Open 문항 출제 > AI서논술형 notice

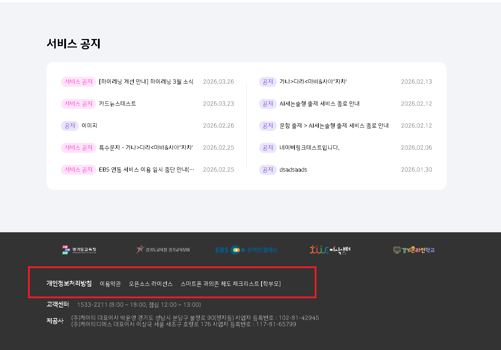tap(334, 126)
